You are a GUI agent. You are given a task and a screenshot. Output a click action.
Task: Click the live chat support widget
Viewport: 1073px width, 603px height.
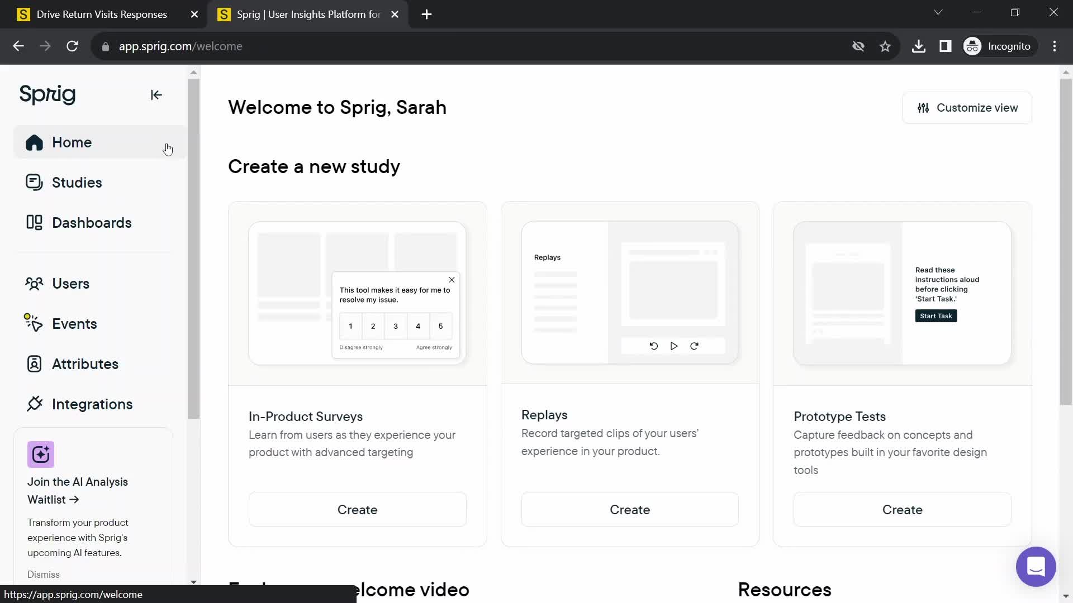(x=1037, y=566)
